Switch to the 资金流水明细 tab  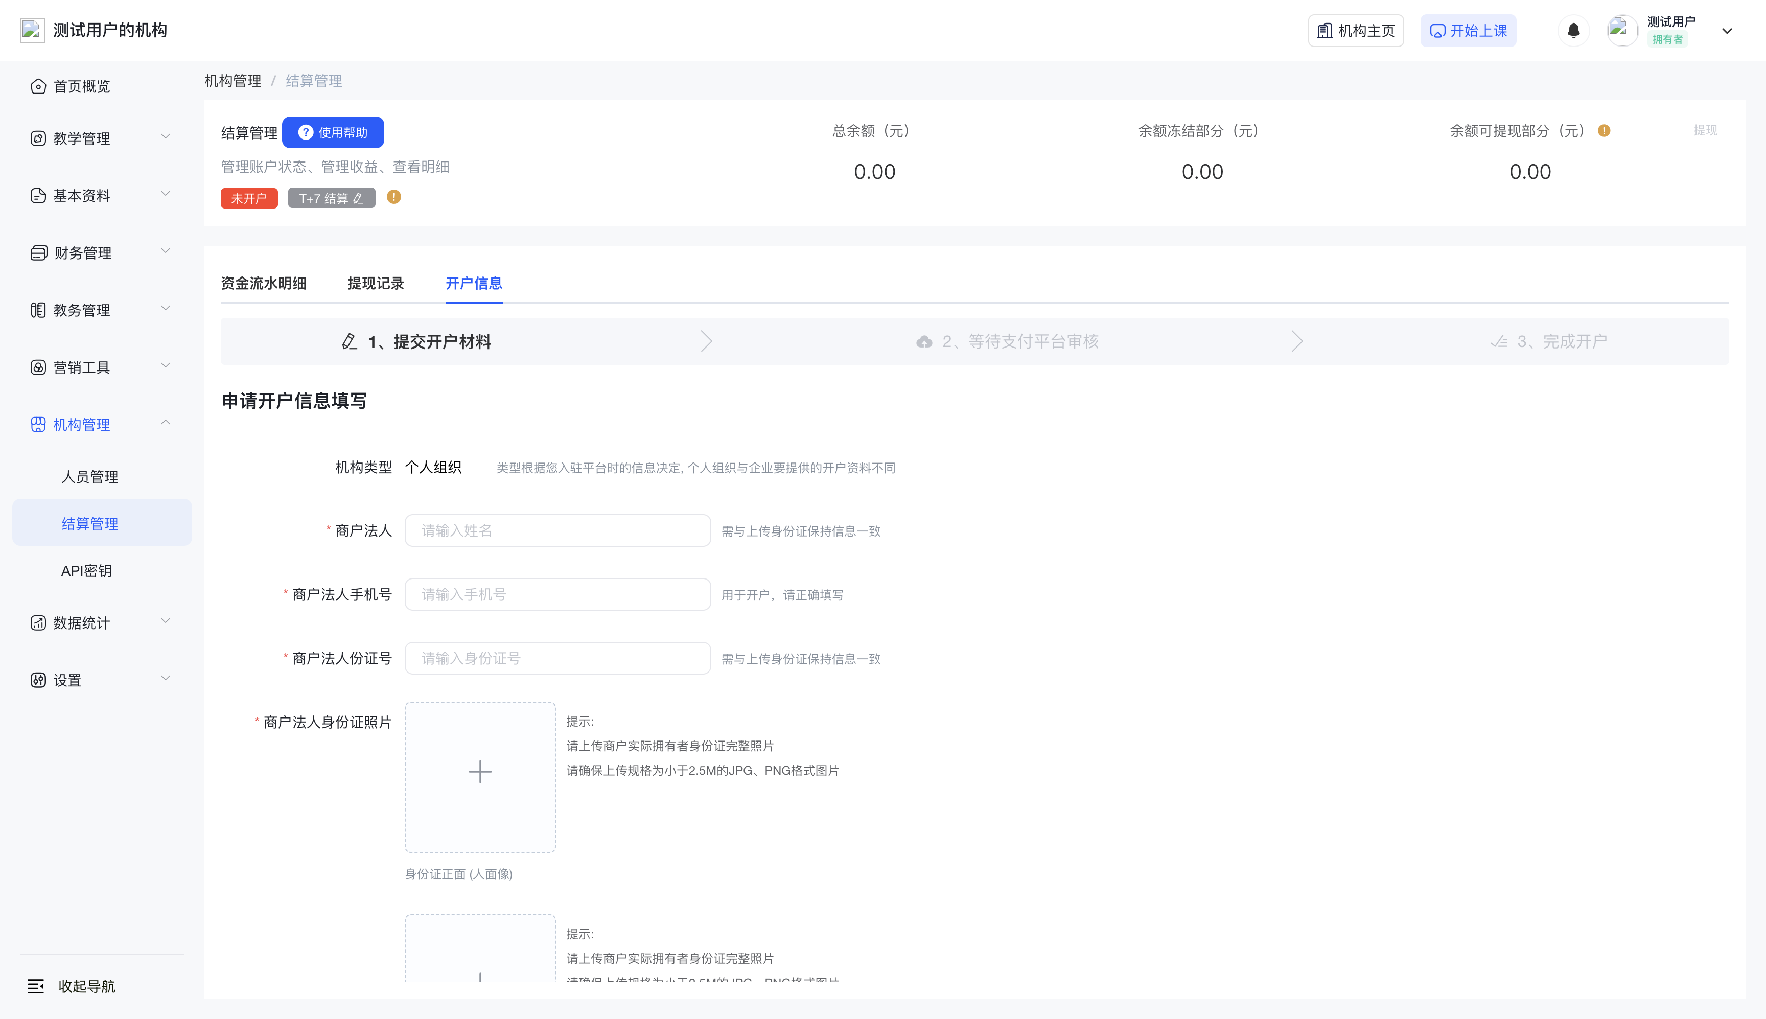(x=264, y=283)
